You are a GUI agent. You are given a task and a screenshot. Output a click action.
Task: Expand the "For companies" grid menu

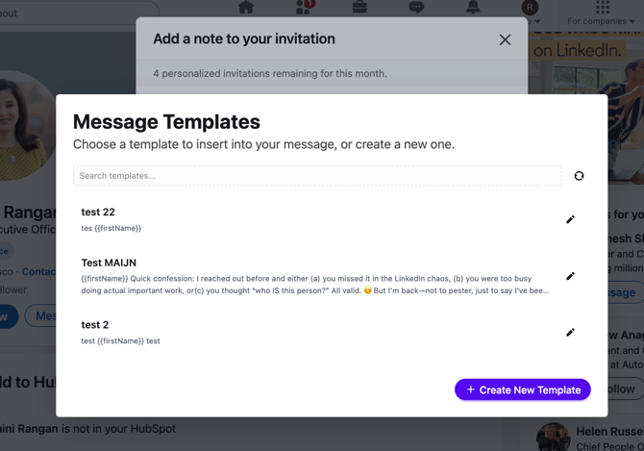point(603,10)
